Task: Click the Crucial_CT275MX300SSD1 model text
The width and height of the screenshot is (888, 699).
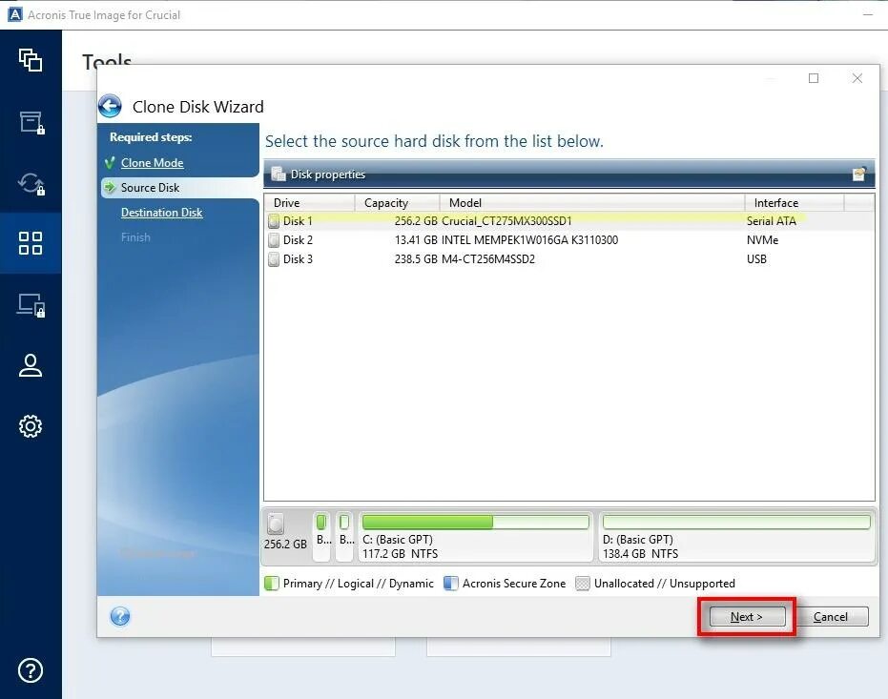Action: pyautogui.click(x=506, y=220)
